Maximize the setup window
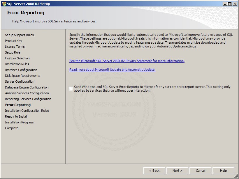The width and height of the screenshot is (239, 179). coord(229,4)
